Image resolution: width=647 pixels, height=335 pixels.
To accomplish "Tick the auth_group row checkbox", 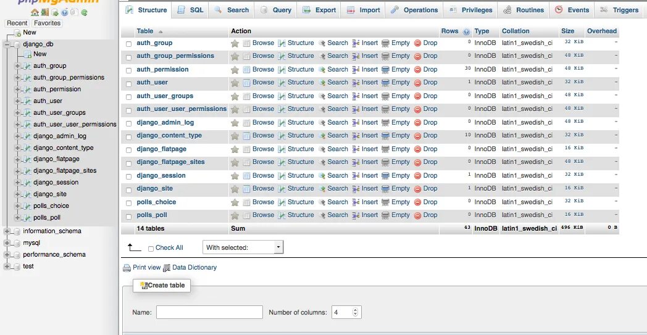I will (x=129, y=44).
